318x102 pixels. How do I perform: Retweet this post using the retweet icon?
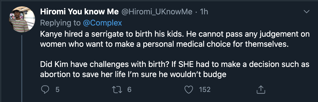coord(118,90)
